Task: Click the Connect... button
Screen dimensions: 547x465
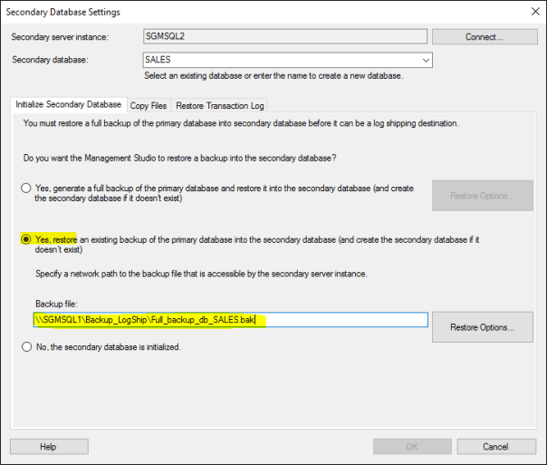Action: click(485, 36)
